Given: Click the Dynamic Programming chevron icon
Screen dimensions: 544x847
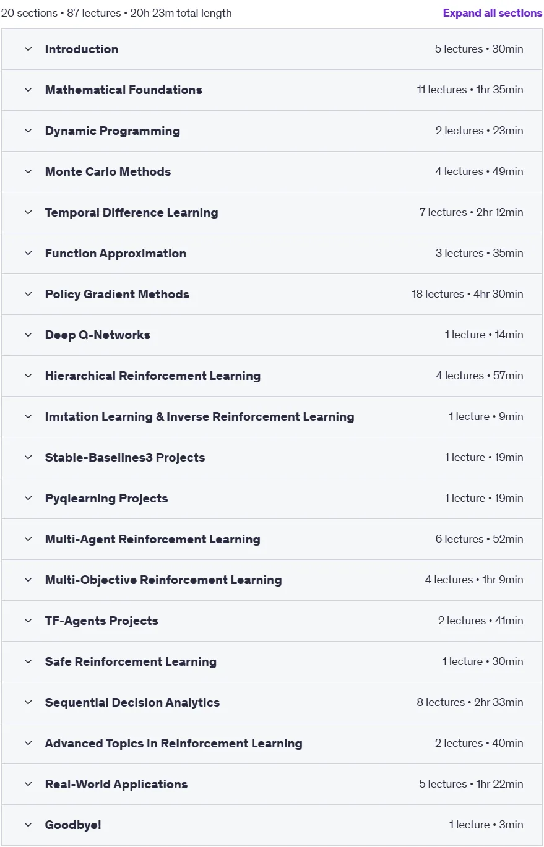Looking at the screenshot, I should 28,131.
